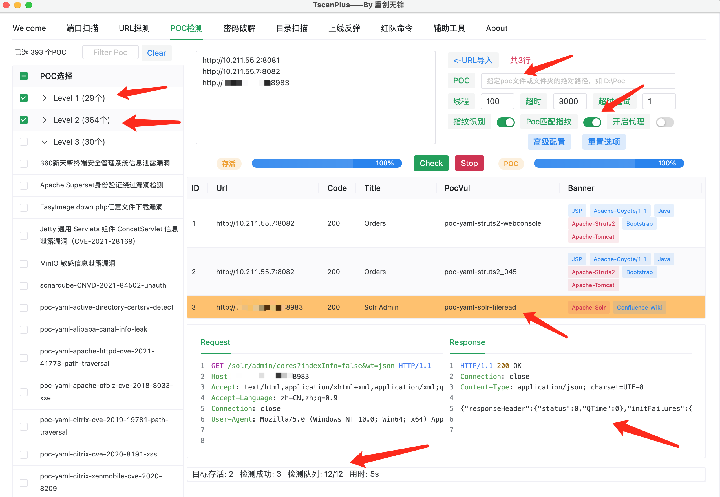This screenshot has height=497, width=720.
Task: Expand the Level 2 tree chevron
Action: [45, 120]
